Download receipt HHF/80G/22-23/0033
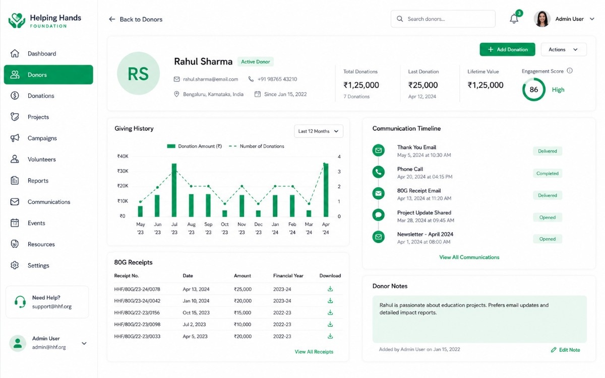 pos(330,336)
